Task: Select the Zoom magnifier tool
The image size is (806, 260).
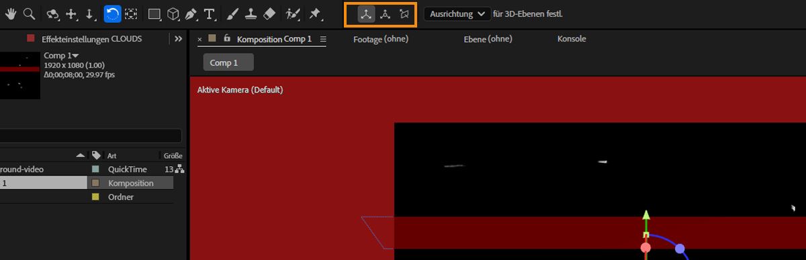Action: [29, 13]
